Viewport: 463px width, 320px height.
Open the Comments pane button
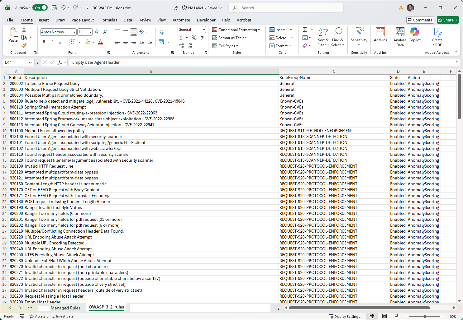pyautogui.click(x=420, y=20)
